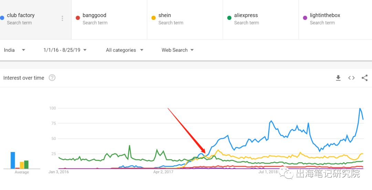
Task: Click the club factory term text
Action: point(21,15)
